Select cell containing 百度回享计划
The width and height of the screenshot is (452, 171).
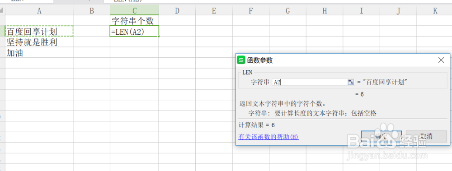[x=39, y=31]
